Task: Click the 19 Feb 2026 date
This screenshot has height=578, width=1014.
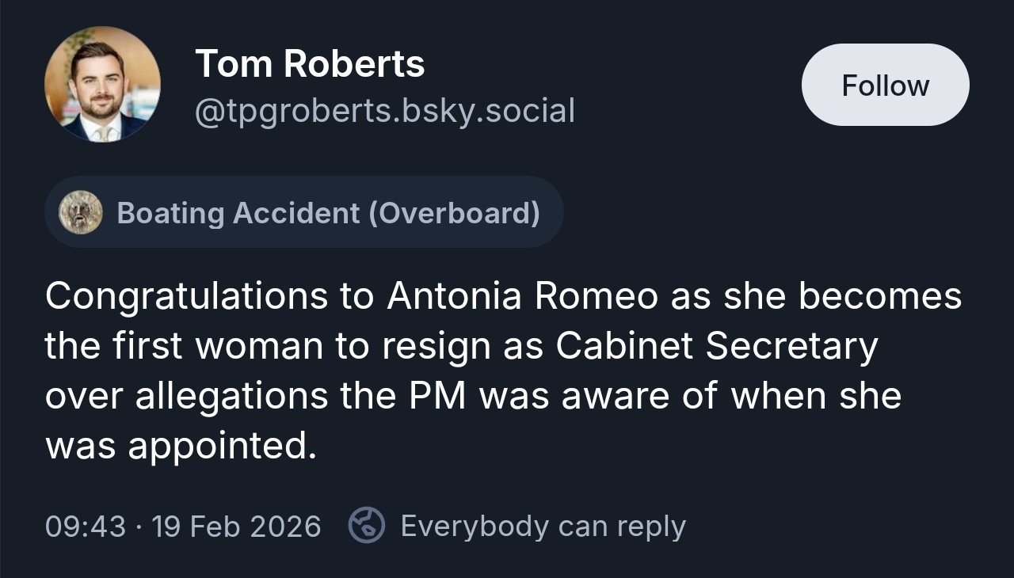Action: 236,527
